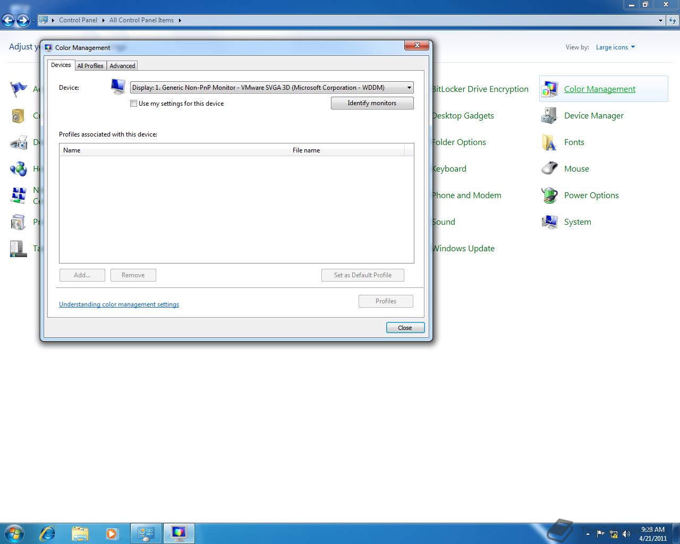Click All Control Panel Items breadcrumb

coord(141,20)
